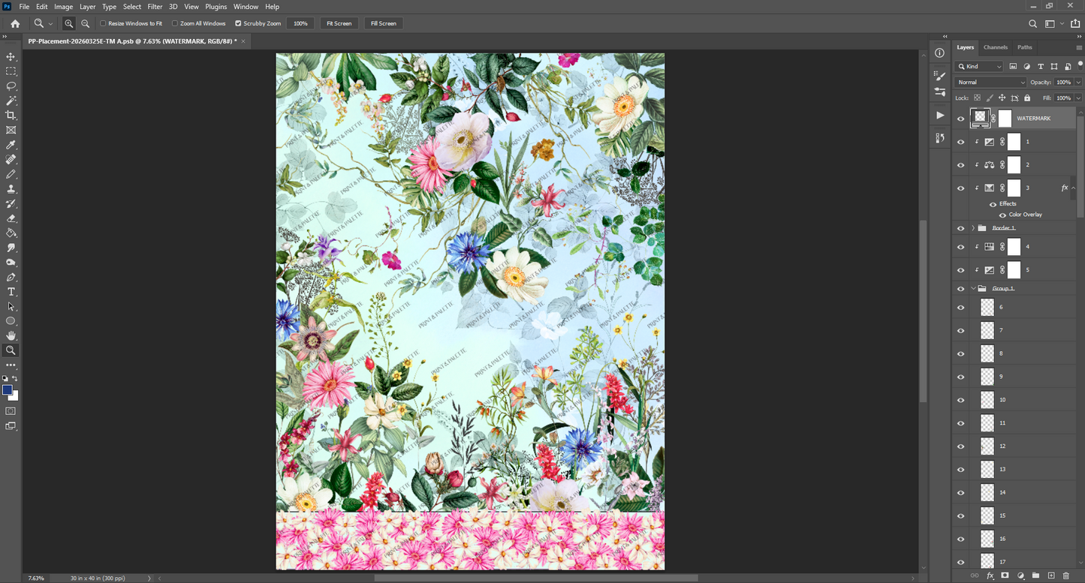Image resolution: width=1085 pixels, height=583 pixels.
Task: Open the Properties panel info icon
Action: [x=939, y=53]
